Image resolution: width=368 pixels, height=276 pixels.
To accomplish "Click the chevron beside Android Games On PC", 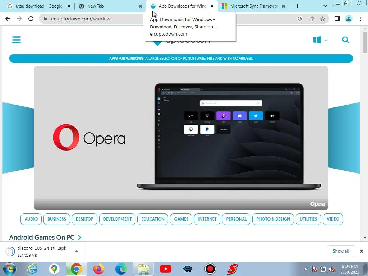I will [79, 238].
